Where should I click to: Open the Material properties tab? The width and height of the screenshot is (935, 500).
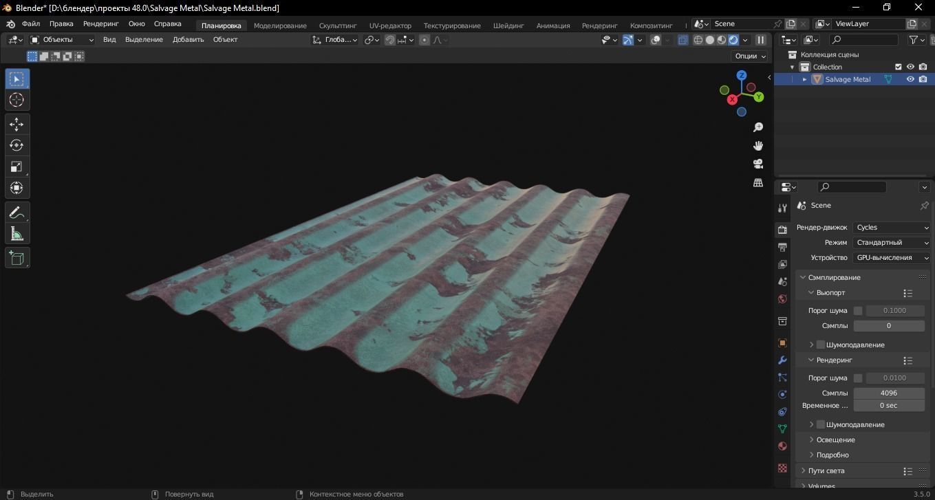point(782,446)
